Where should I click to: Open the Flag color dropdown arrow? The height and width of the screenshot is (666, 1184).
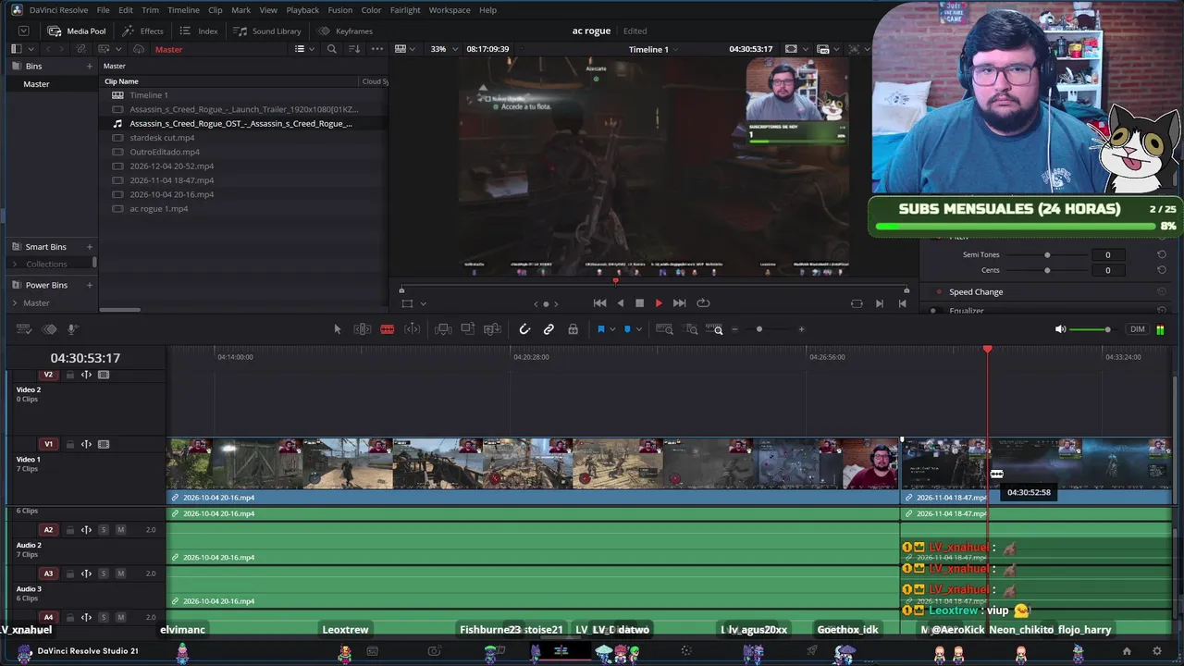(612, 329)
